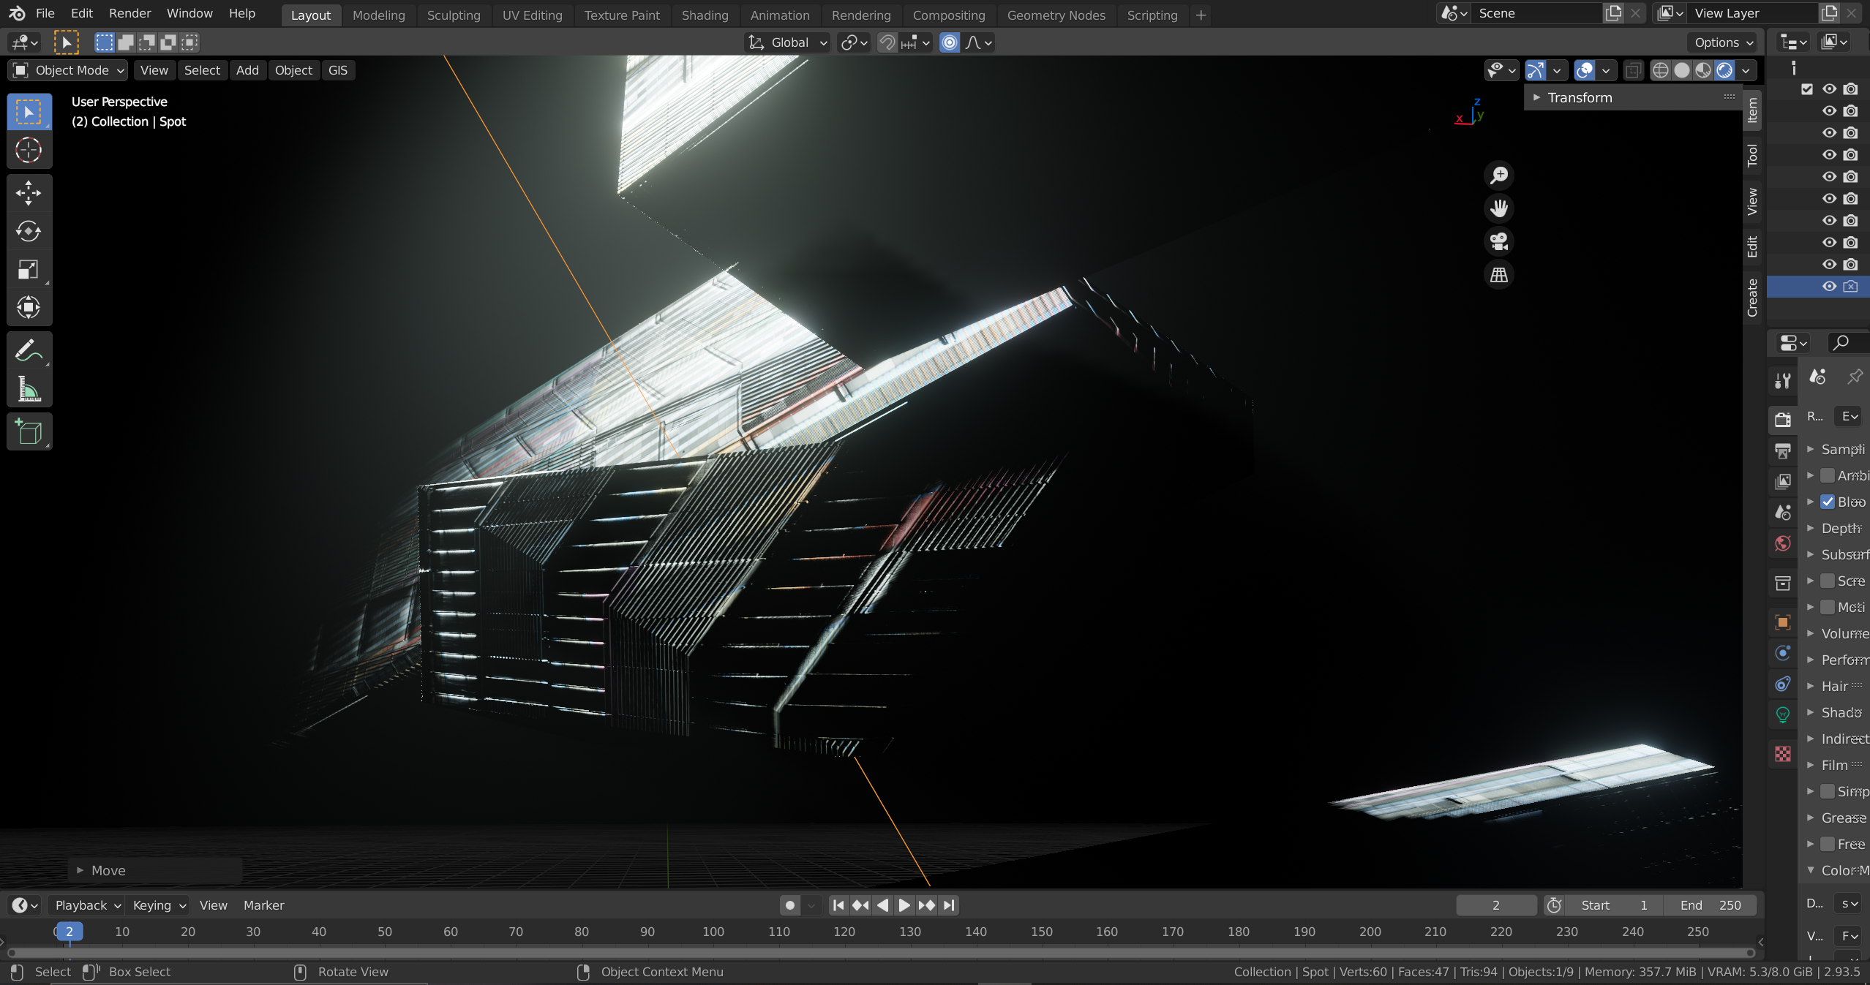Viewport: 1870px width, 985px height.
Task: Click the End frame field
Action: click(1711, 905)
